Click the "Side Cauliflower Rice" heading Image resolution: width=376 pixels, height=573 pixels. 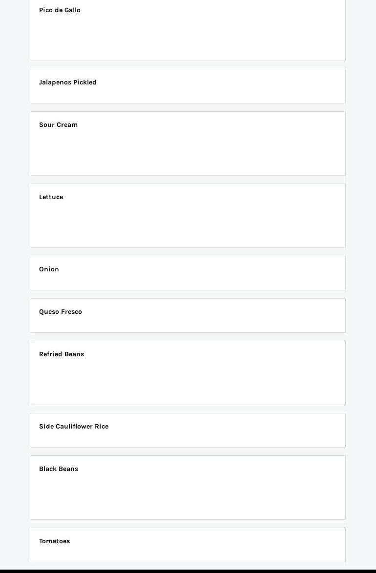tap(74, 427)
